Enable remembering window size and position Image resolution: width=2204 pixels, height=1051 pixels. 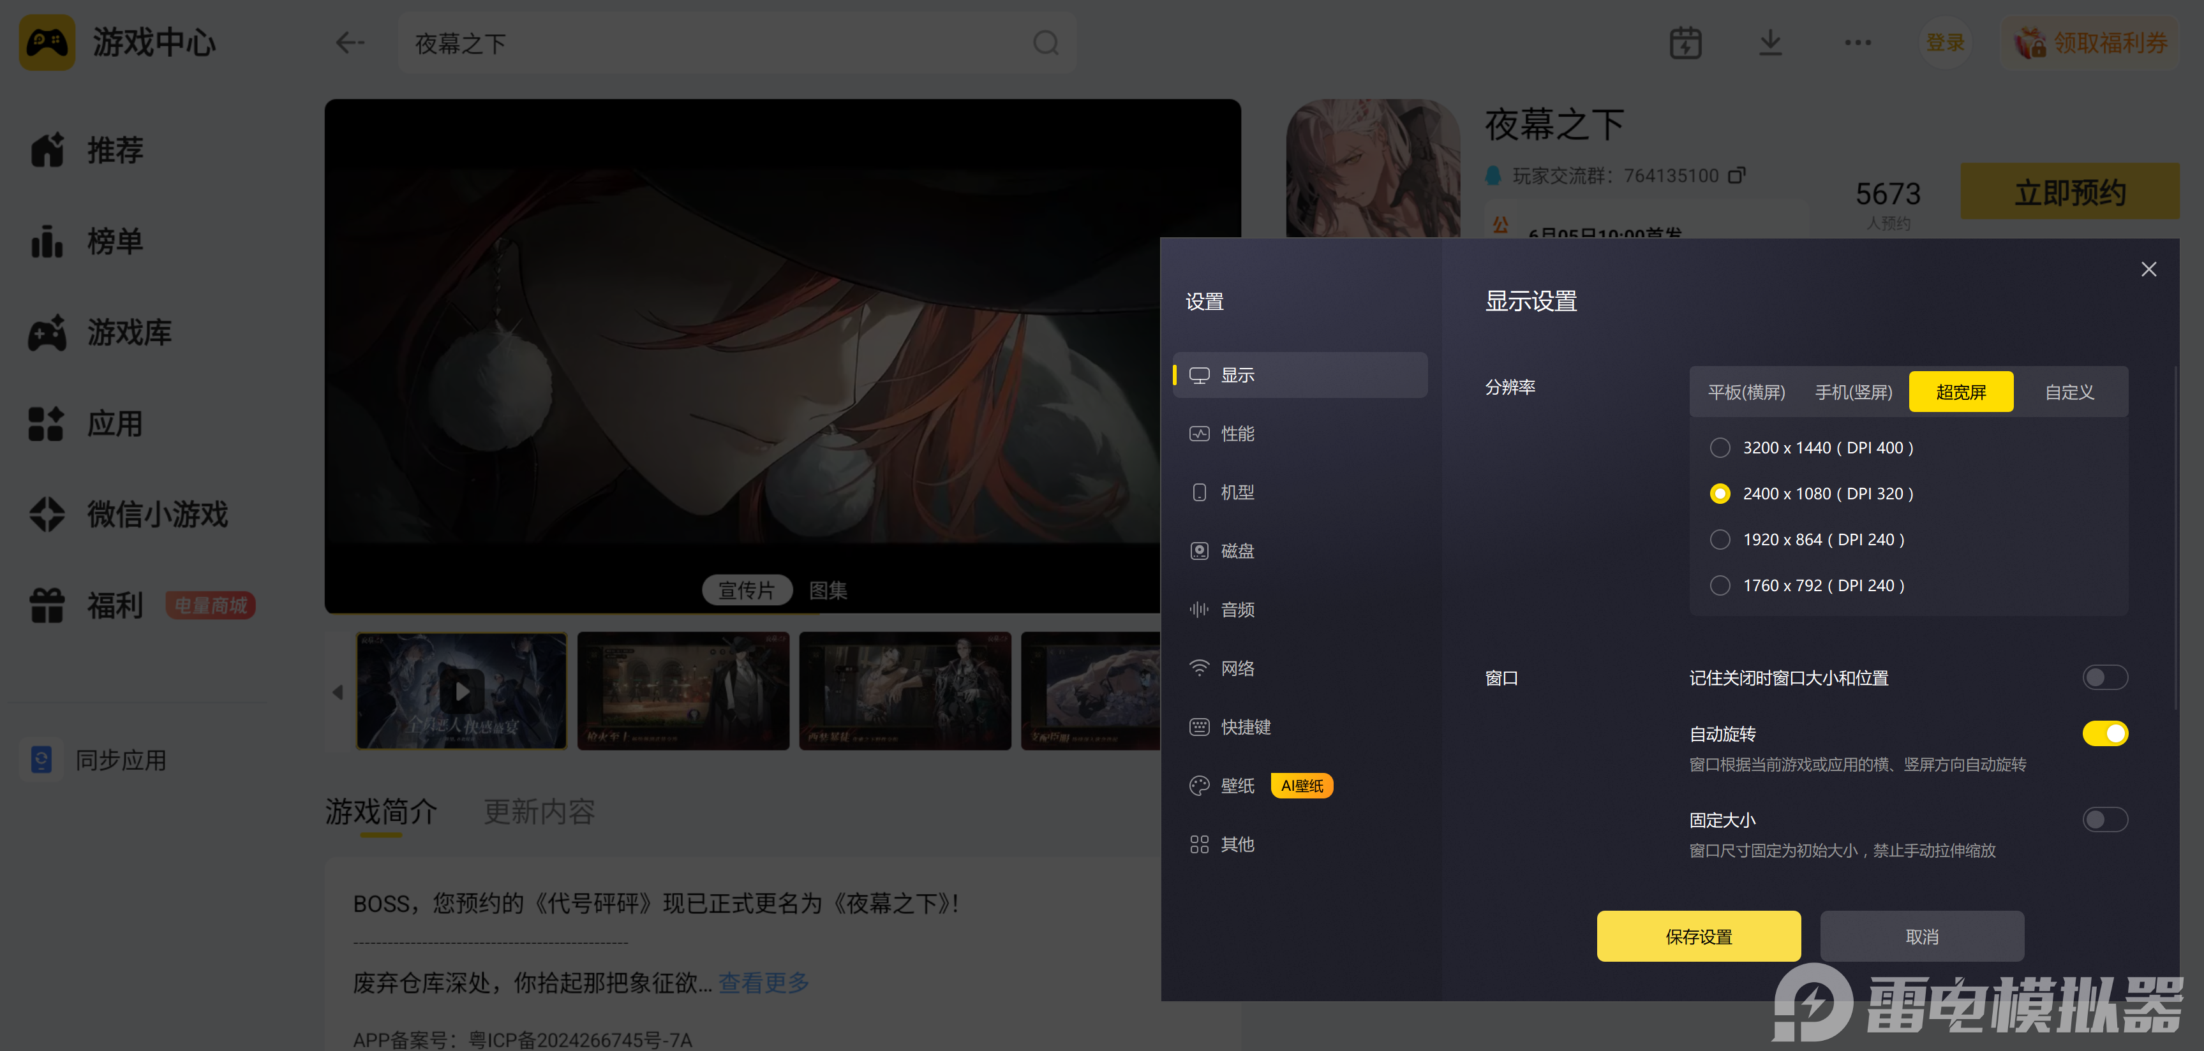[x=2104, y=677]
